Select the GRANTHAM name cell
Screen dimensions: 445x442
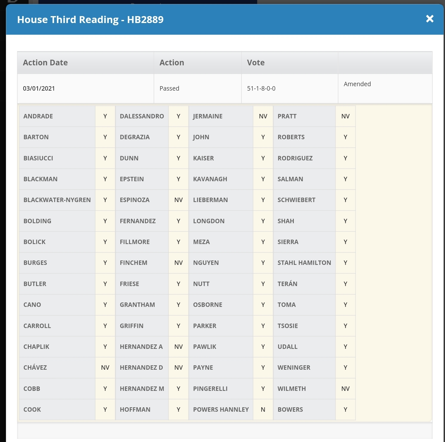[142, 305]
